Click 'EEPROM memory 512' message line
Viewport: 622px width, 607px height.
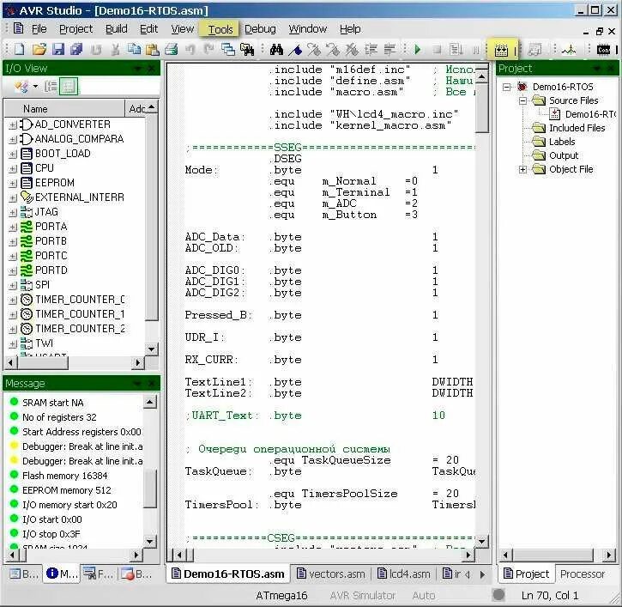(67, 490)
